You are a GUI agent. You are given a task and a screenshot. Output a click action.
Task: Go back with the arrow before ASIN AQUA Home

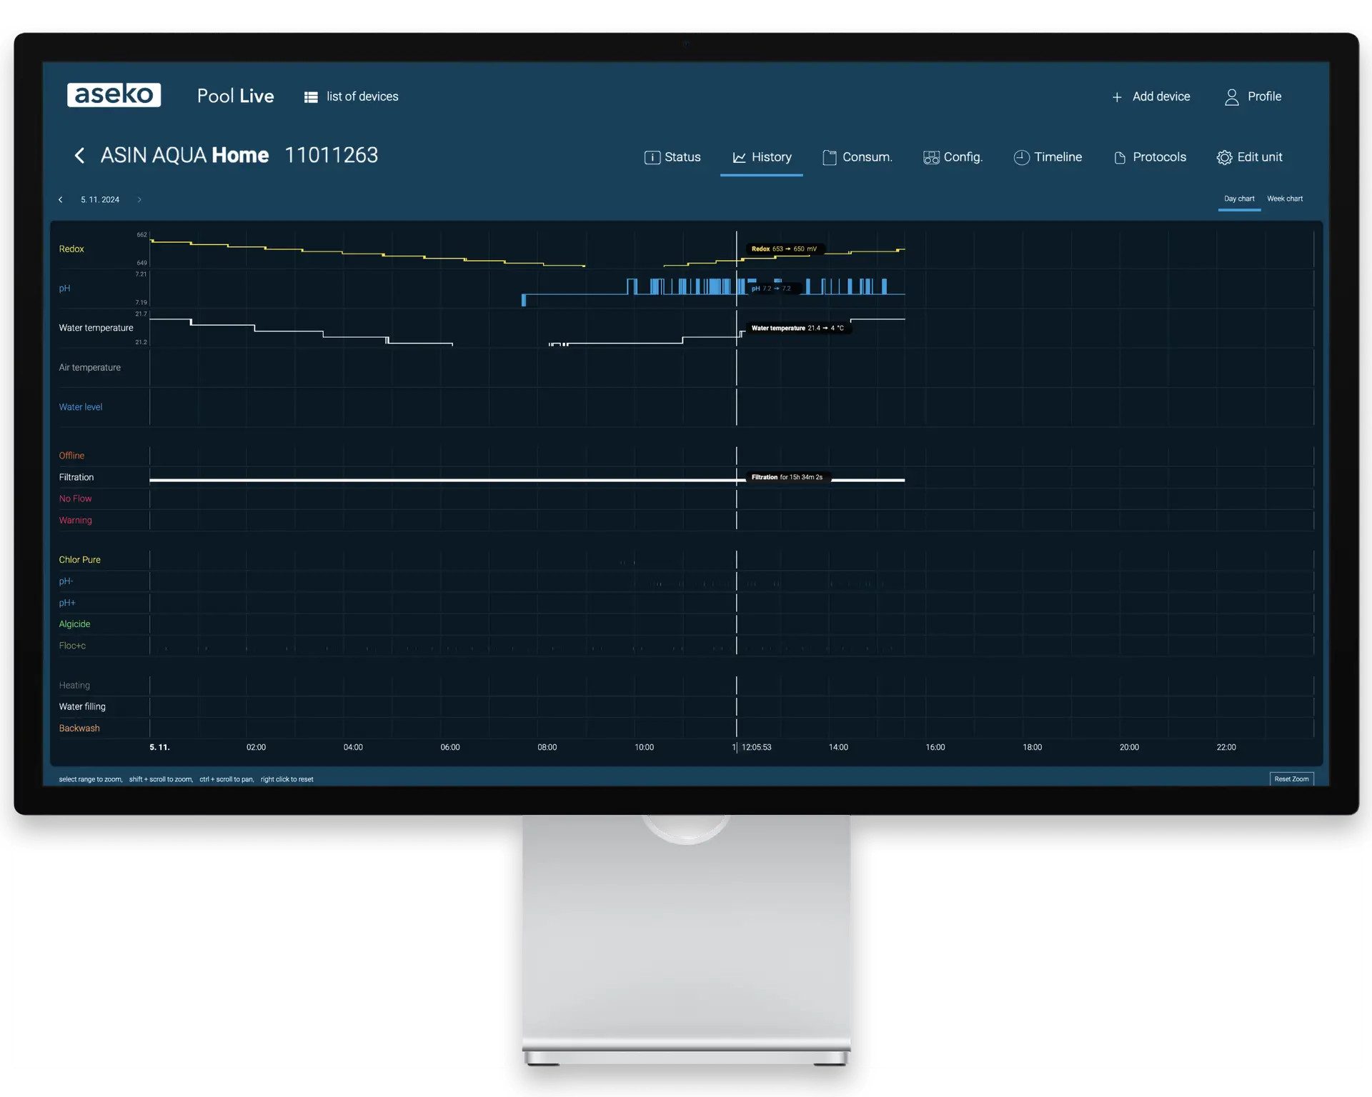tap(79, 156)
